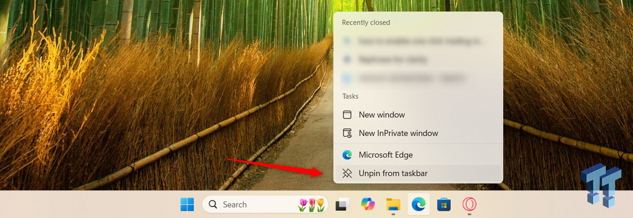Open File Explorer from taskbar
633x218 pixels.
click(393, 204)
